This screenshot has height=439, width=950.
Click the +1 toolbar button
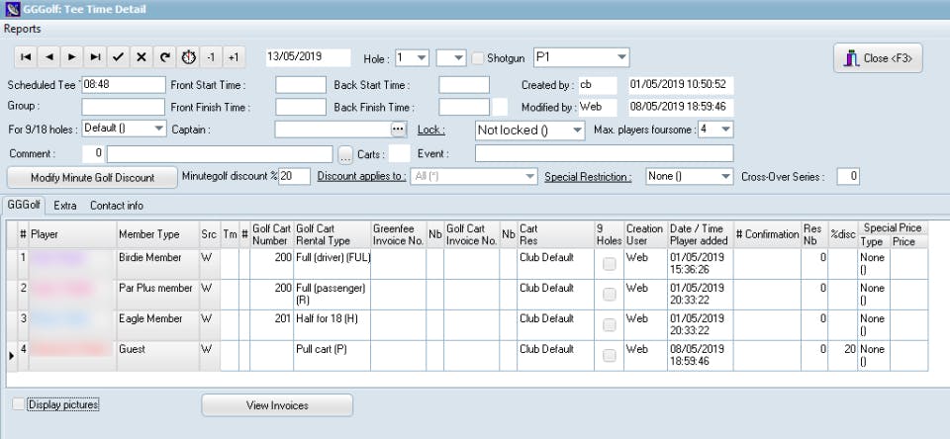(x=234, y=57)
